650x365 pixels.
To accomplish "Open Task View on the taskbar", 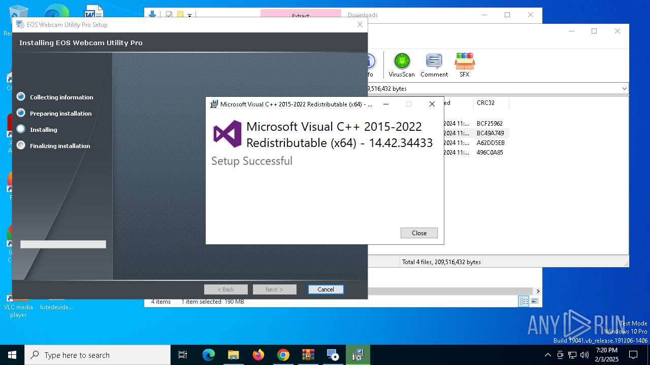I will (183, 355).
